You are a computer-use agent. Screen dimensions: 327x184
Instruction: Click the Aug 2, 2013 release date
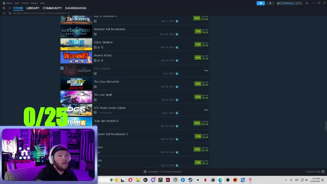pos(168,113)
